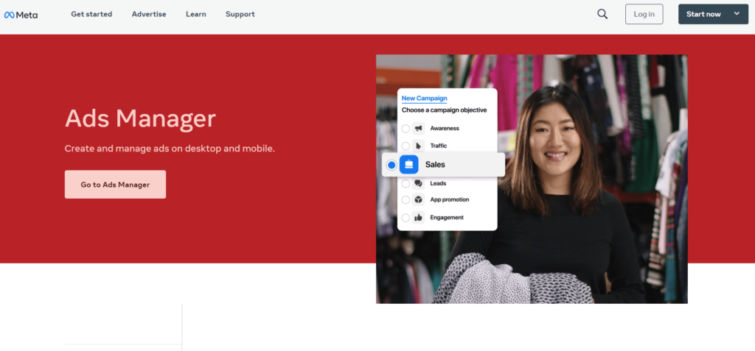755x351 pixels.
Task: Open the search magnifier icon
Action: [602, 14]
